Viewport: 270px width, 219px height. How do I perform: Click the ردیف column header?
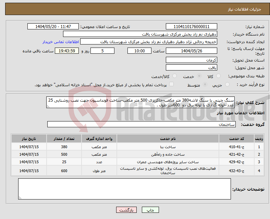[259, 139]
